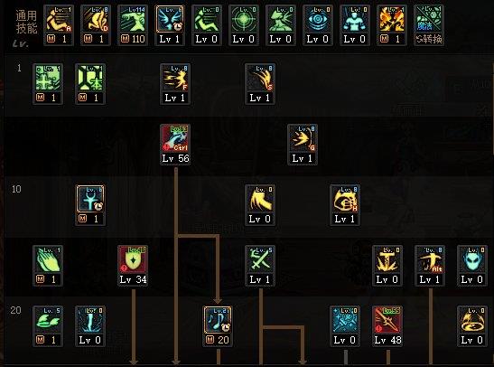Choose the music note skill at level 20
Viewport: 494px width, 367px height.
218,320
